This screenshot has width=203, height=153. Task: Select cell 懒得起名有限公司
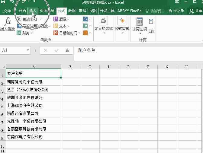point(34,113)
